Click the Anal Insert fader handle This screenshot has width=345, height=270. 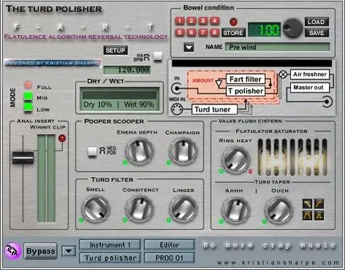point(23,158)
